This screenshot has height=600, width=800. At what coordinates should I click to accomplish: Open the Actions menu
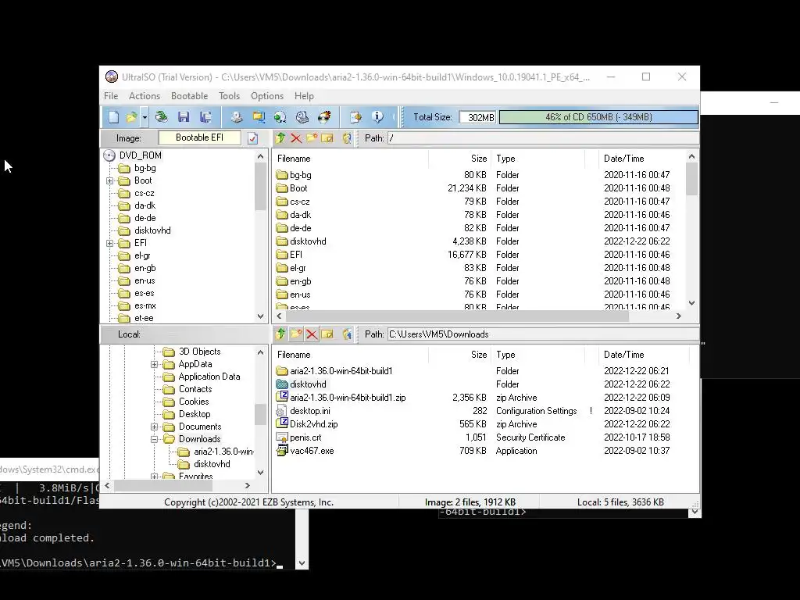pos(145,96)
